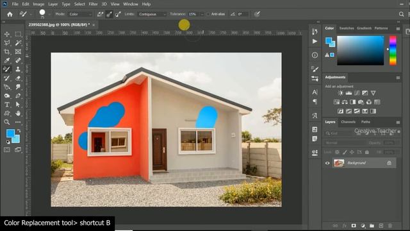Toggle Quick Mask mode

pyautogui.click(x=7, y=150)
